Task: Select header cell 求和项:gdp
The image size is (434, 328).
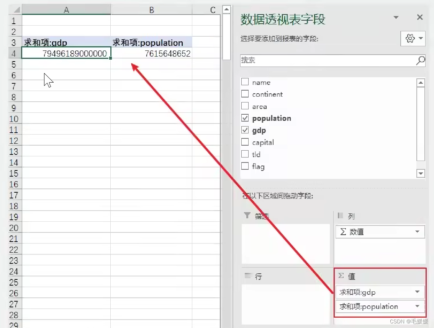Action: pyautogui.click(x=66, y=42)
